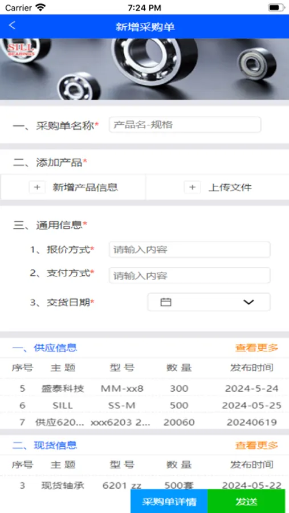This screenshot has width=289, height=513.
Task: Open 采购单详情 button
Action: click(x=169, y=501)
